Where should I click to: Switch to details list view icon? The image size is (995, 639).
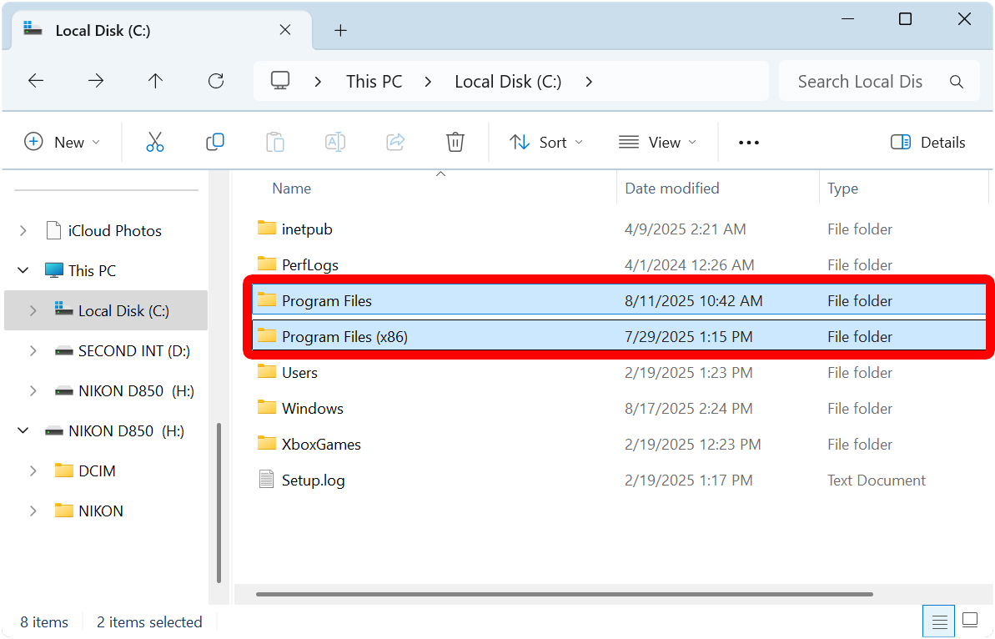pos(939,621)
